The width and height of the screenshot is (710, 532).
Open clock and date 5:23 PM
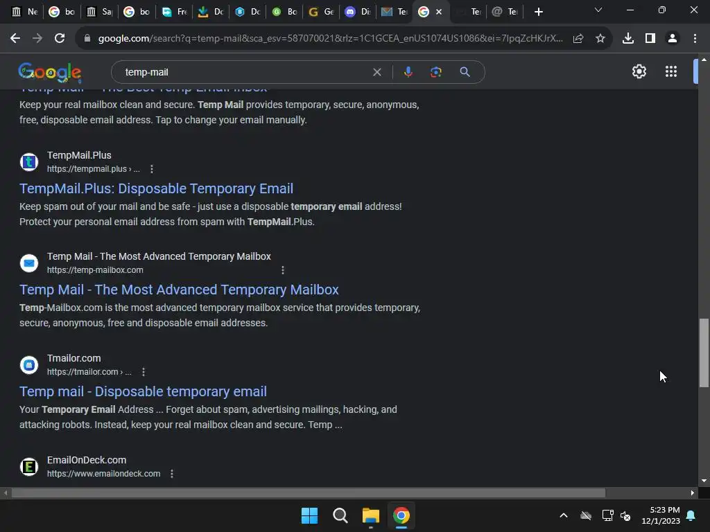click(x=661, y=515)
